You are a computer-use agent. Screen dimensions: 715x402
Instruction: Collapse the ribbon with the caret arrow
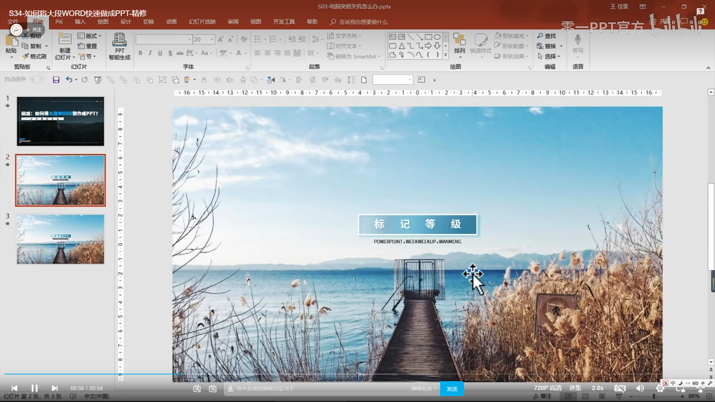click(x=708, y=68)
